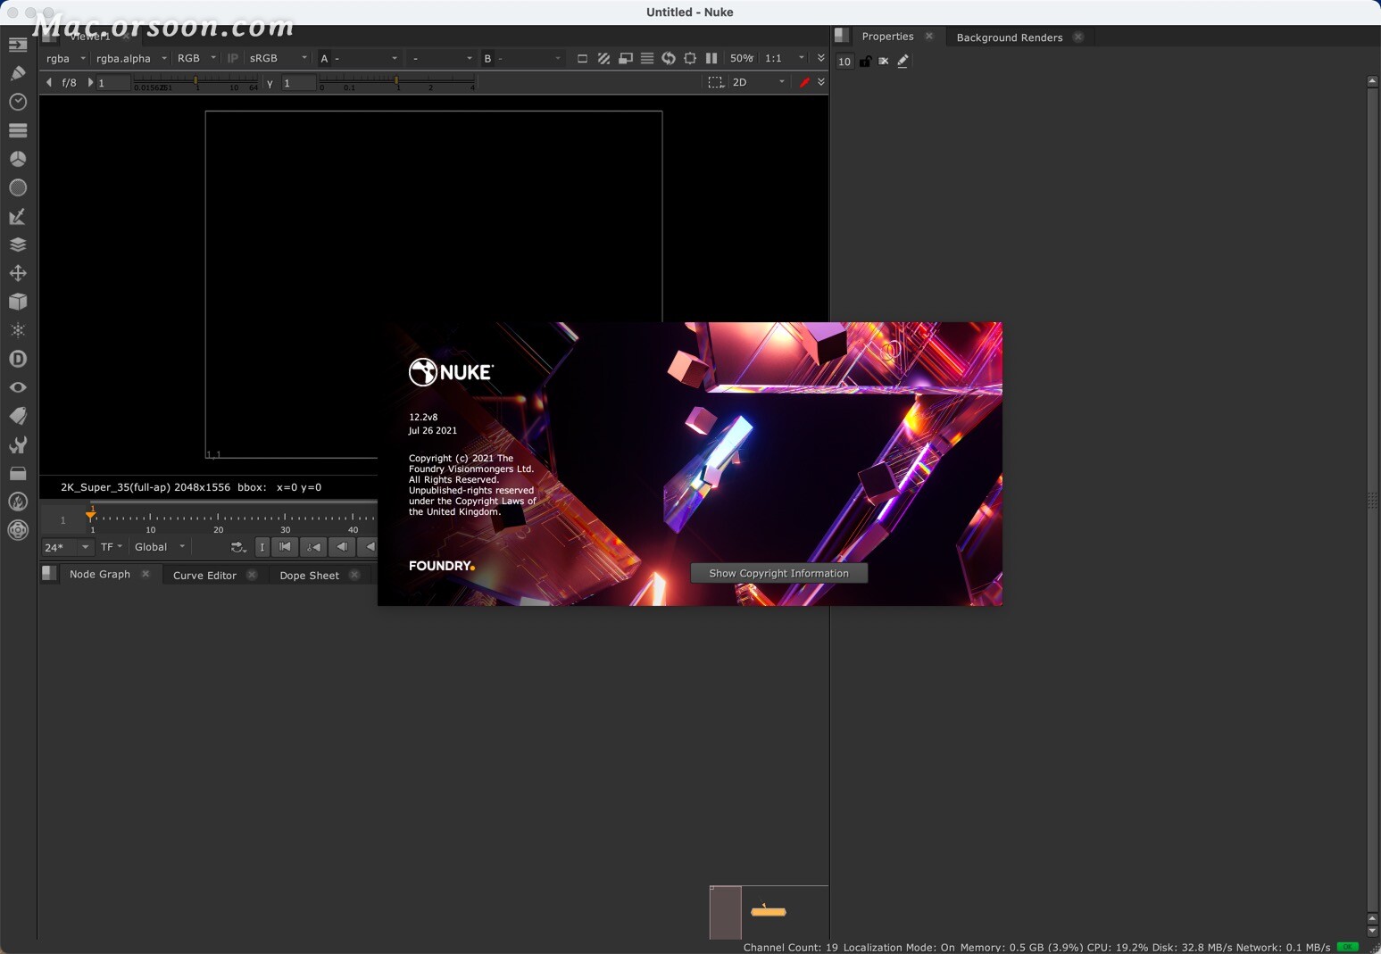Open the Time nodes clock icon
This screenshot has width=1381, height=954.
point(18,101)
